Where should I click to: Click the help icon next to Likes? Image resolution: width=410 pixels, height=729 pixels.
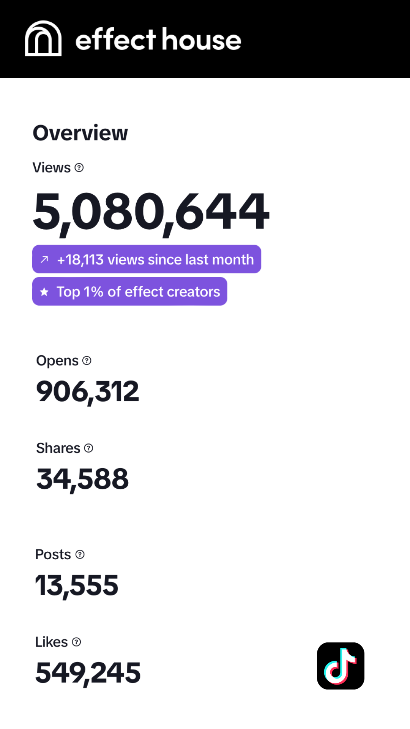point(76,642)
